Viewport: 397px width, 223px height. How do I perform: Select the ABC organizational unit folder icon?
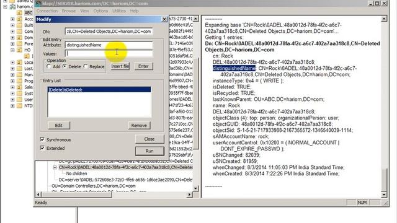click(19, 12)
